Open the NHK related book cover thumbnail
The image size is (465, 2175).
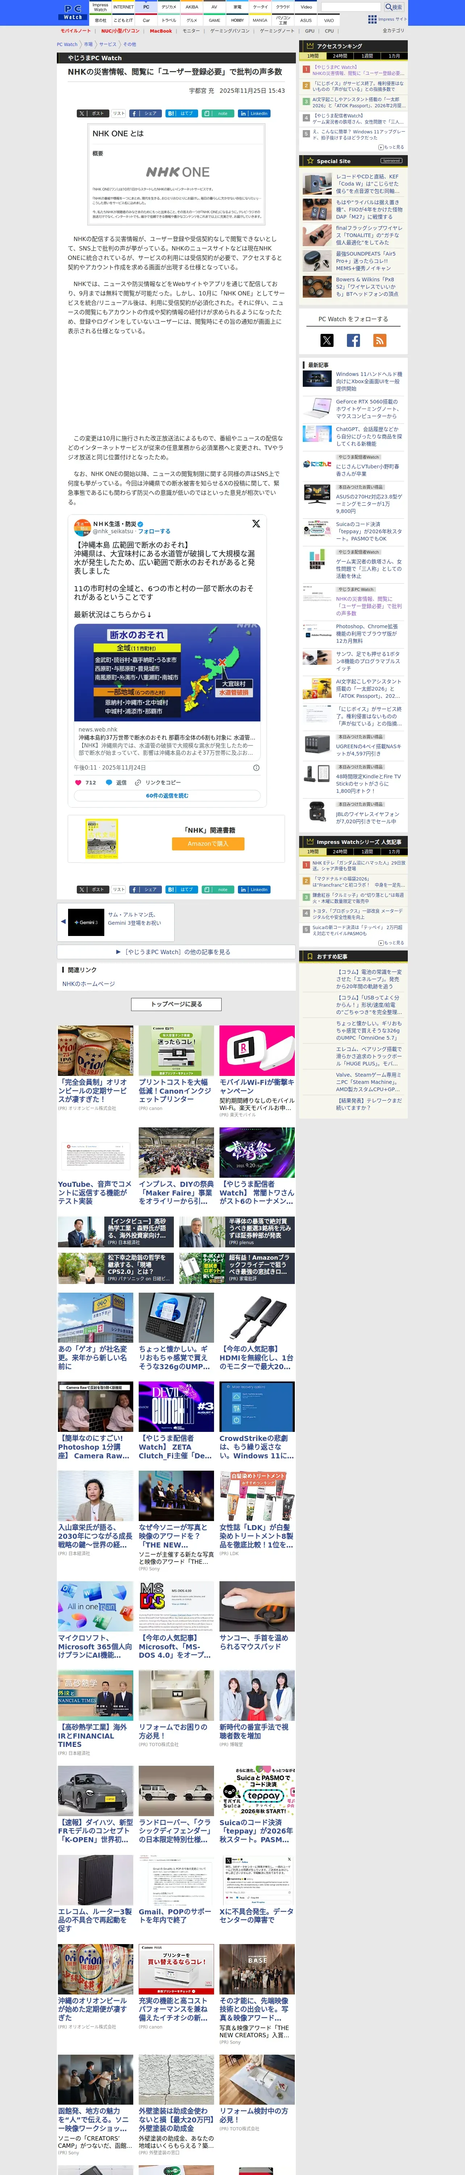101,839
